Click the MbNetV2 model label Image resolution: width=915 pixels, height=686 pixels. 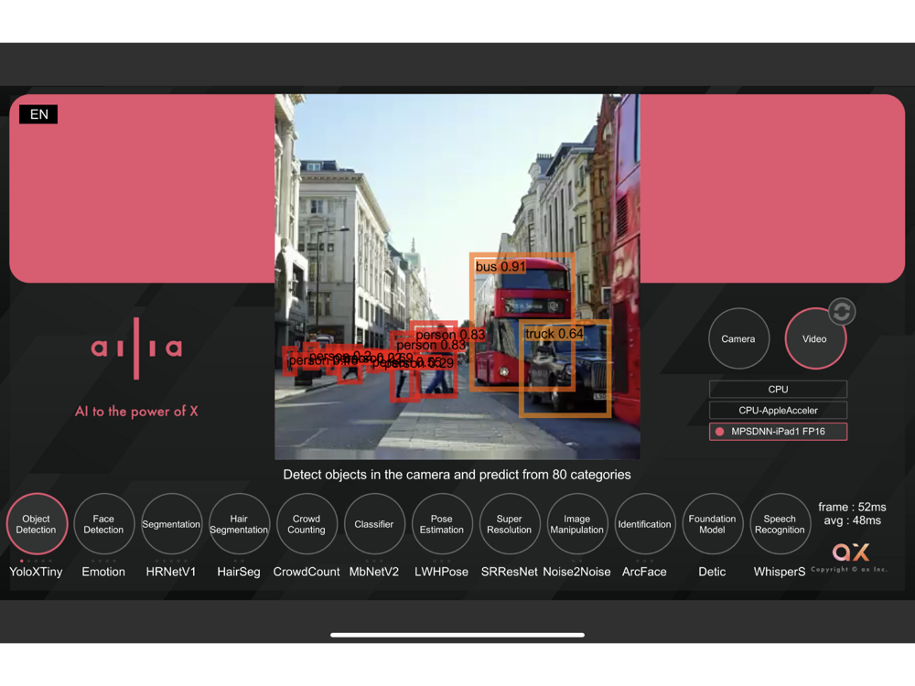(374, 572)
